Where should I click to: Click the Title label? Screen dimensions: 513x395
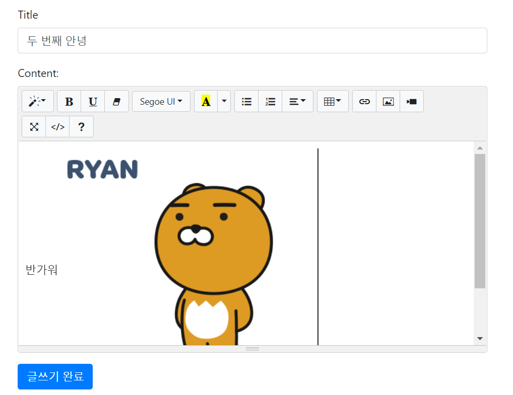(x=28, y=15)
